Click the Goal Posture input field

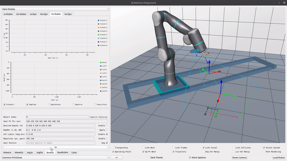[60, 143]
